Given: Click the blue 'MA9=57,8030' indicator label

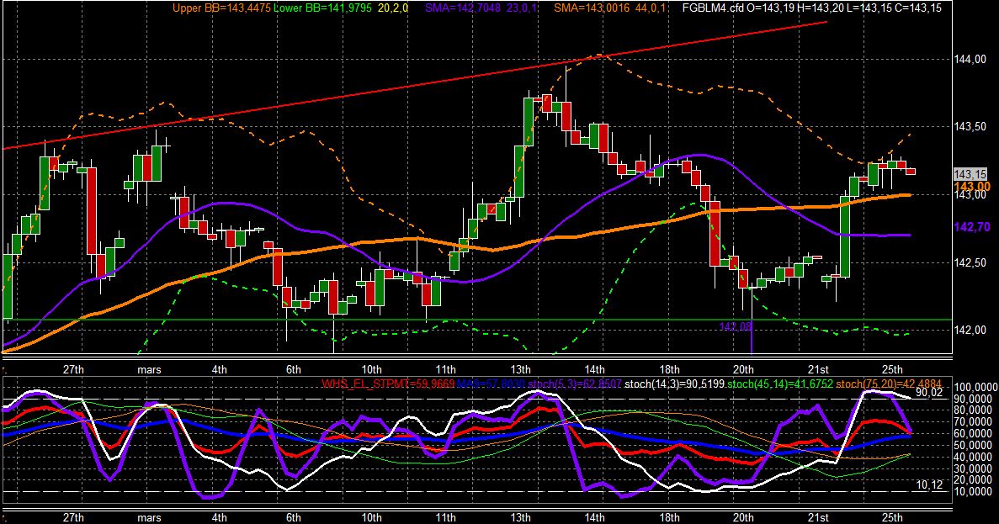Looking at the screenshot, I should click(x=492, y=384).
